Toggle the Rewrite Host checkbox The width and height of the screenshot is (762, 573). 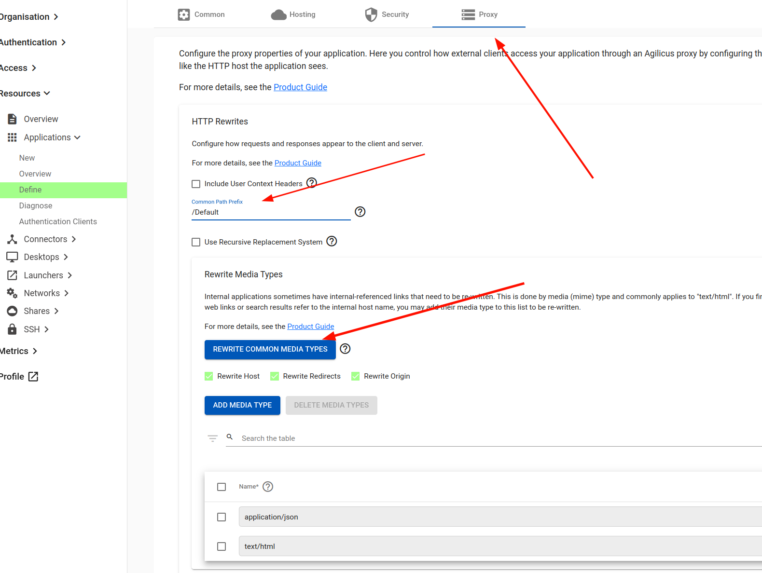click(x=209, y=376)
